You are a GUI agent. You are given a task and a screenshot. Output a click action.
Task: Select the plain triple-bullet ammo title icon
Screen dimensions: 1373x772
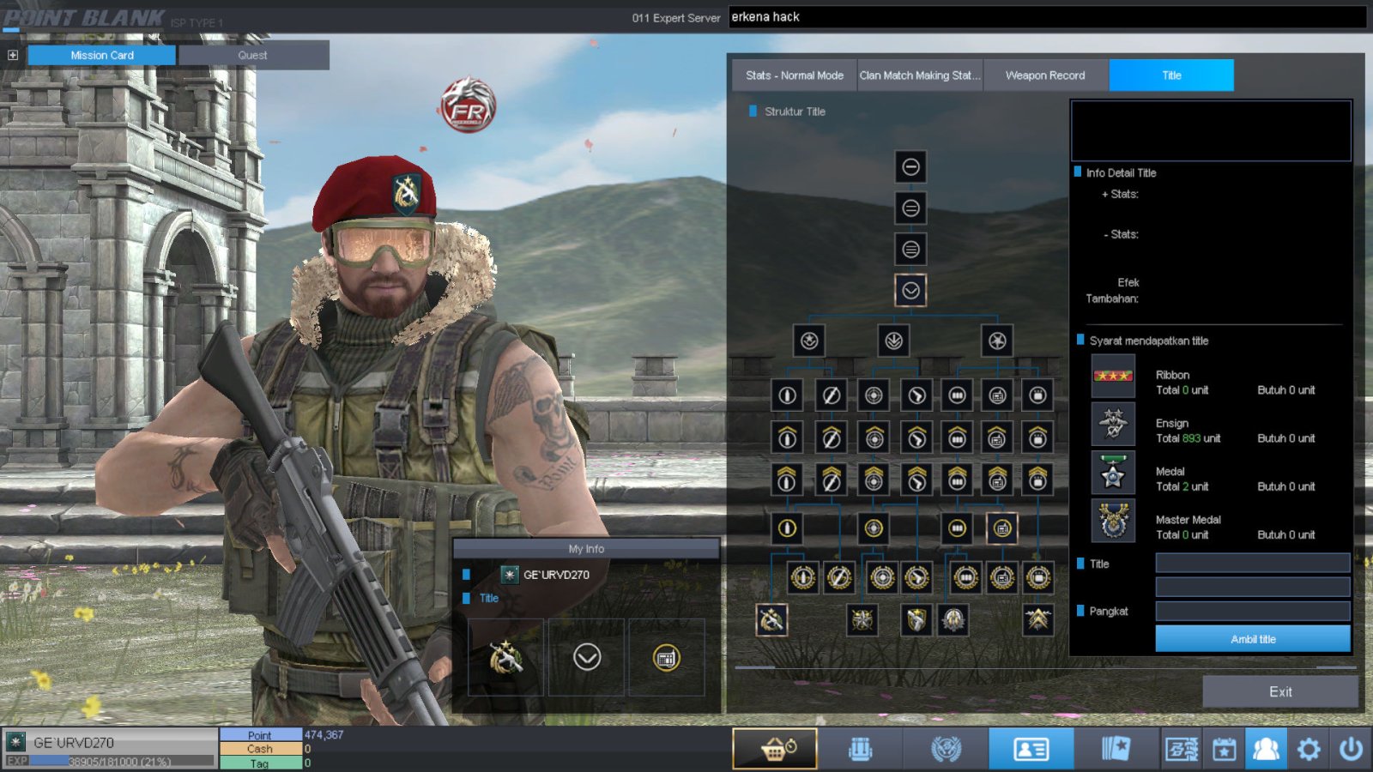coord(957,395)
